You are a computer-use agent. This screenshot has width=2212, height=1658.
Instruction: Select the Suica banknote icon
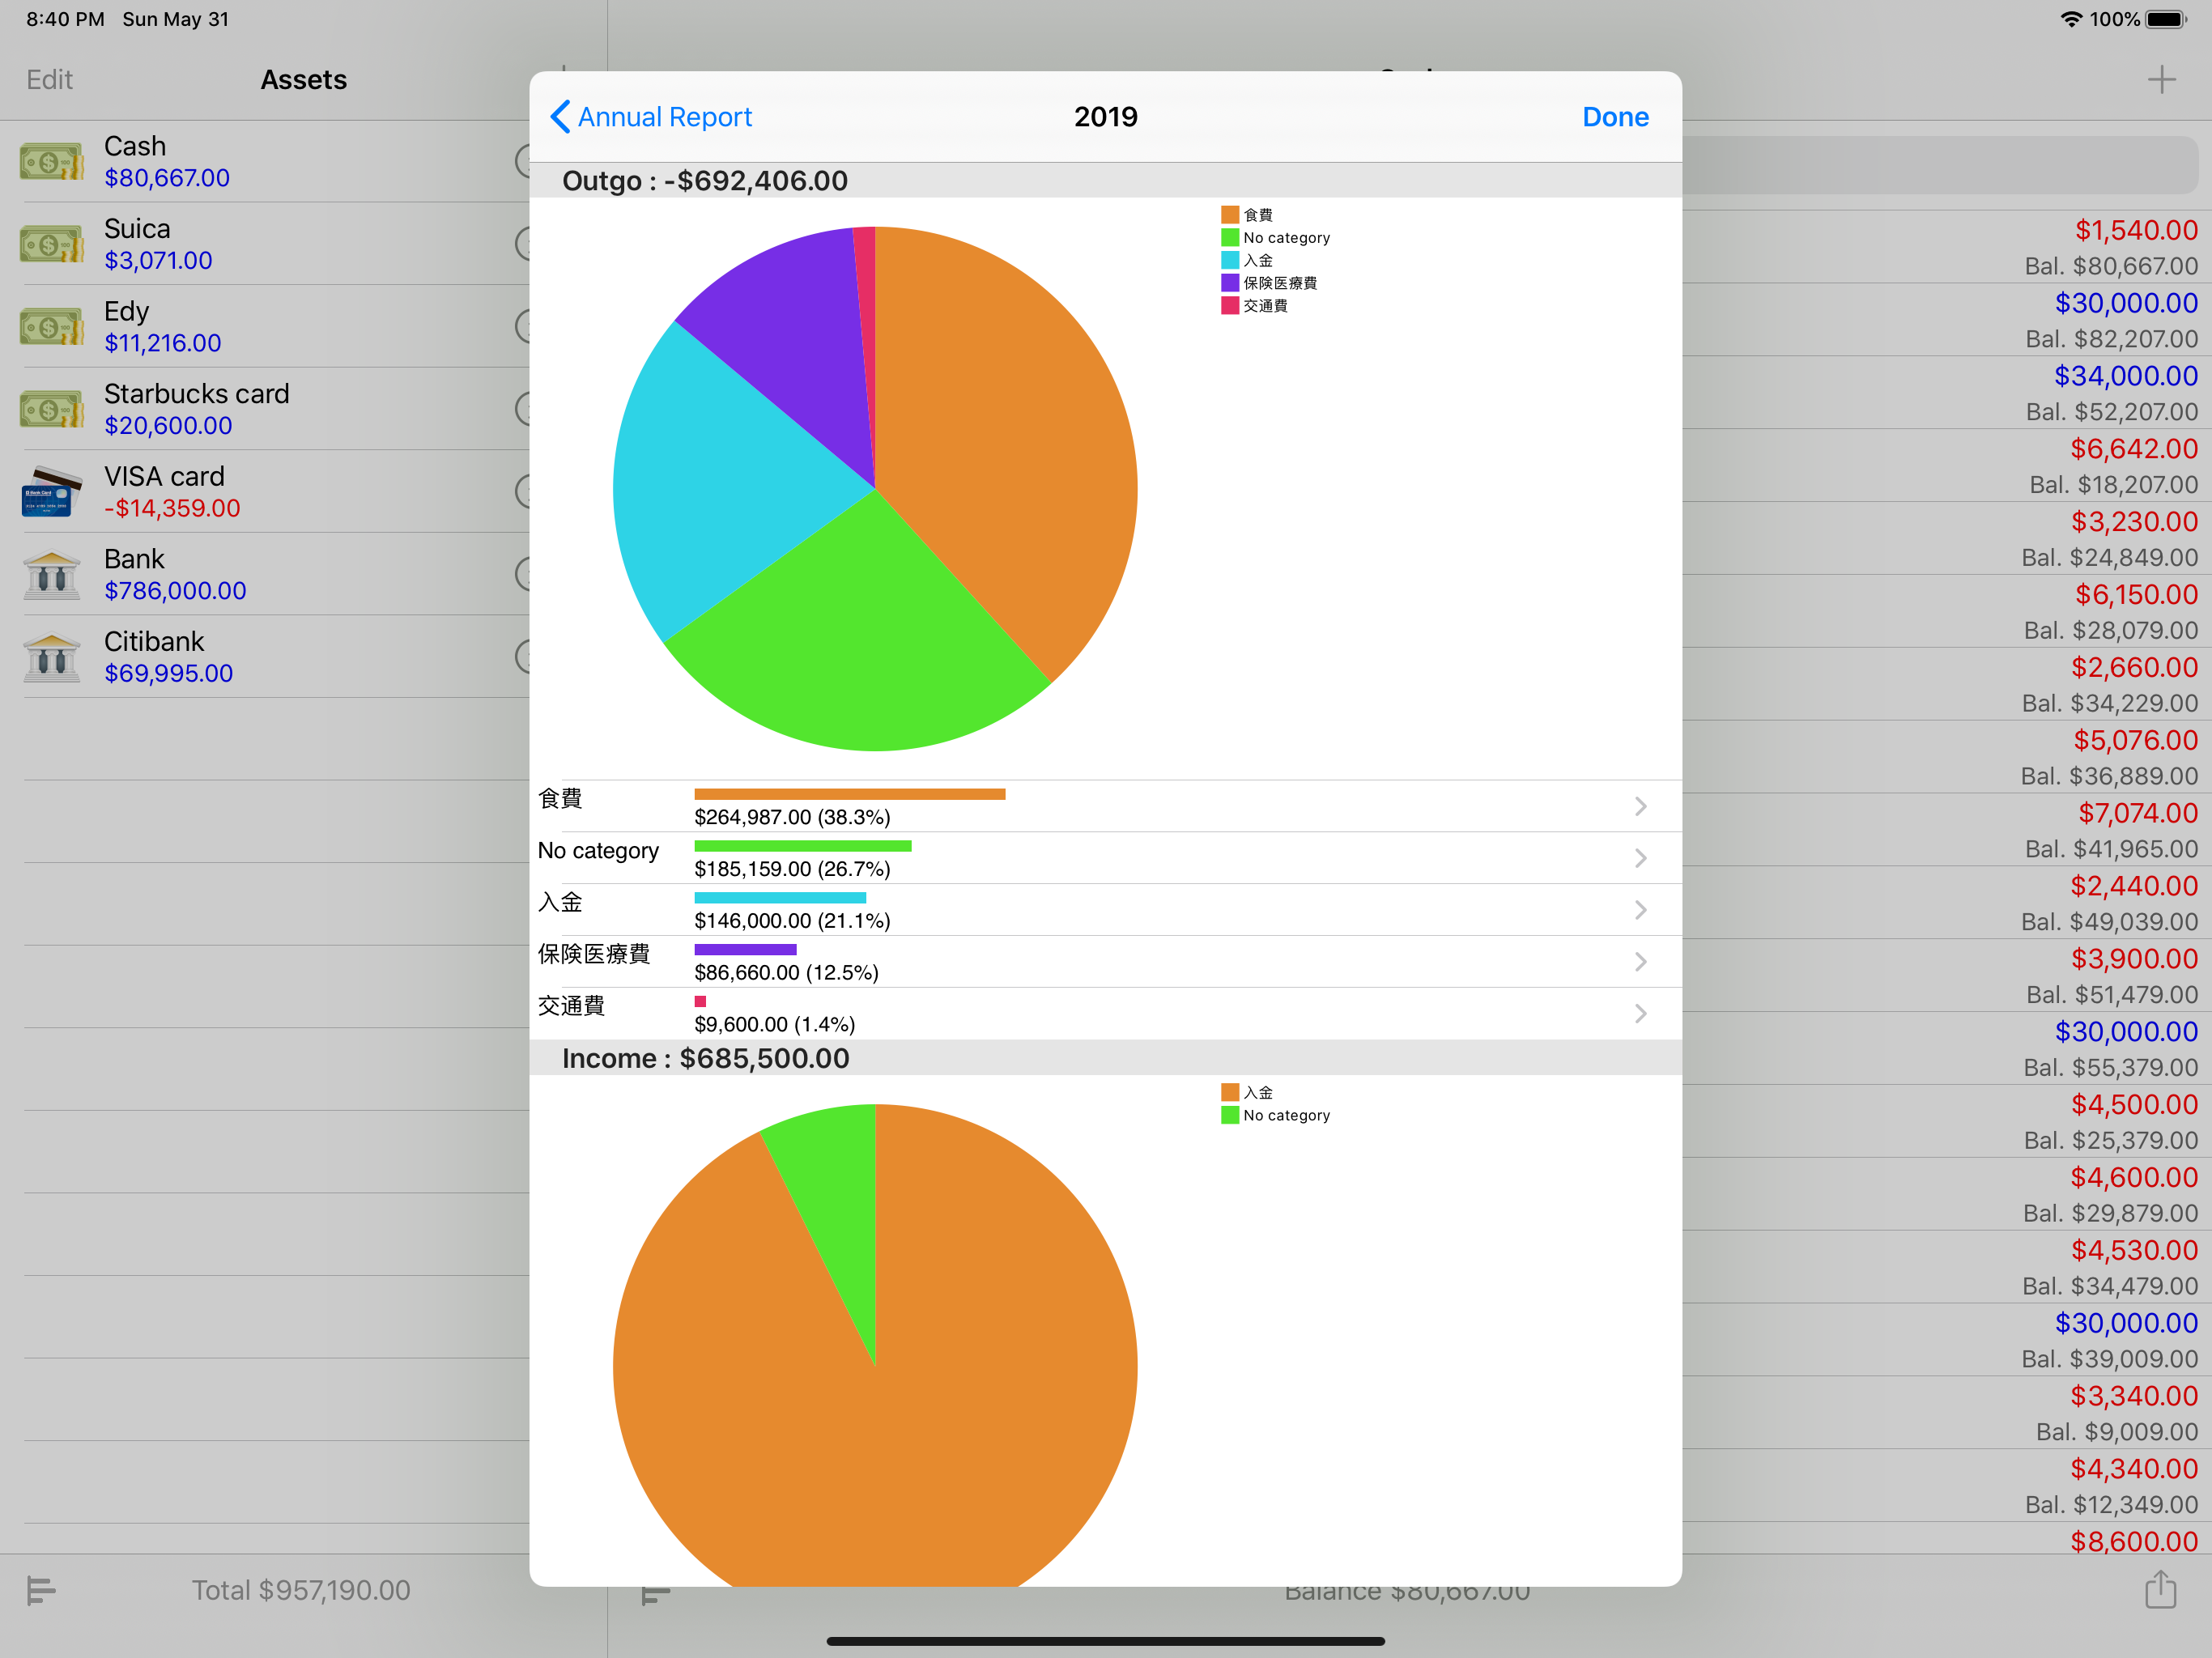pos(52,244)
